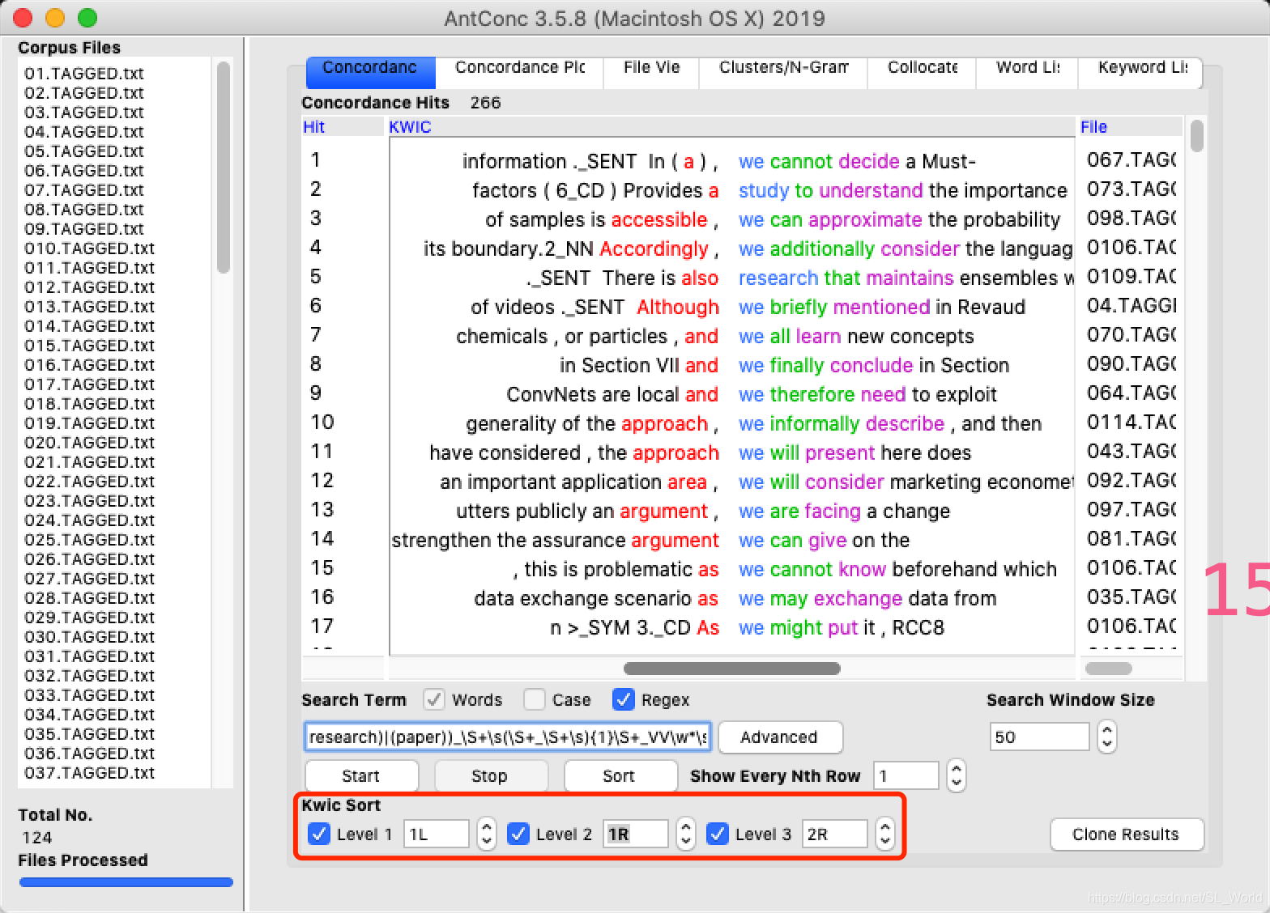The width and height of the screenshot is (1270, 913).
Task: Select 022.TAGGED.txt in Corpus Files
Action: click(x=89, y=482)
